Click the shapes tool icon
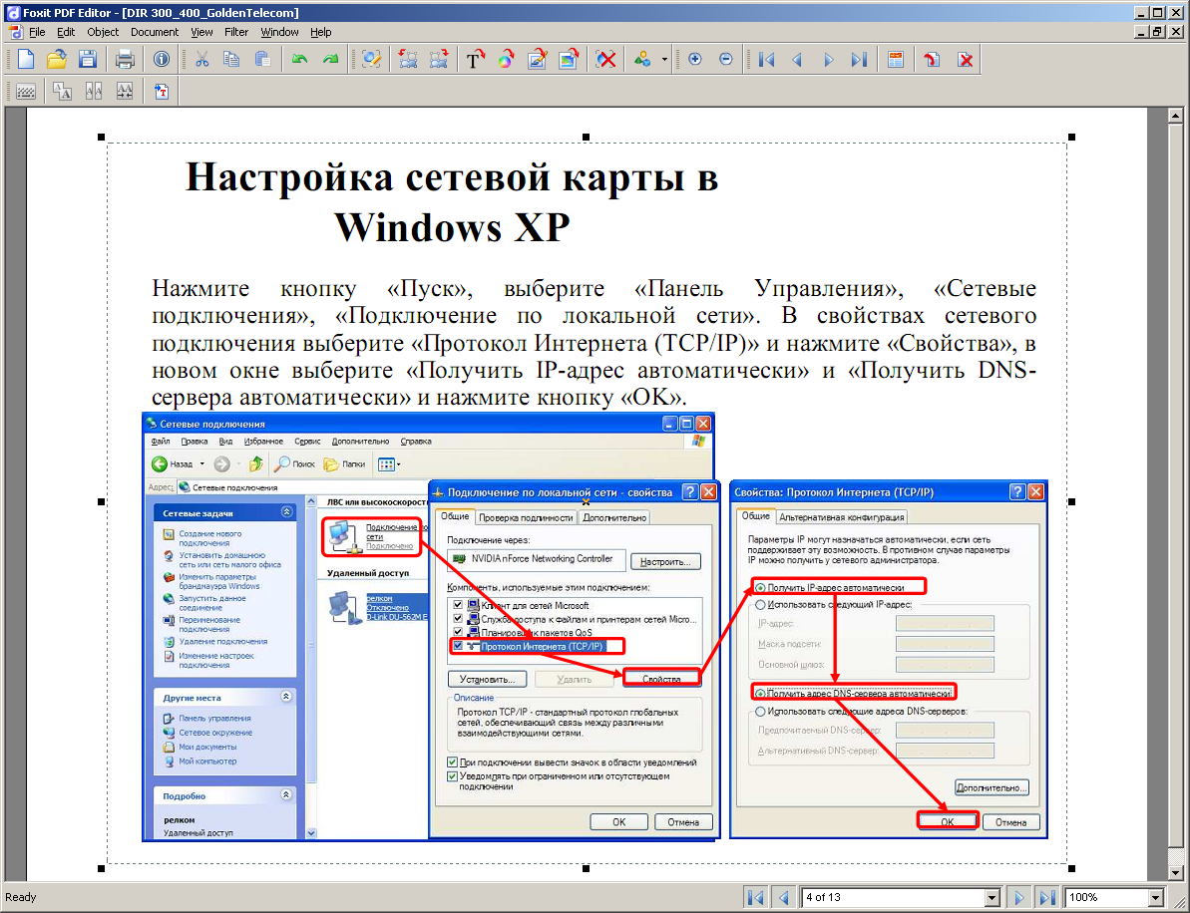This screenshot has height=913, width=1190. (642, 59)
